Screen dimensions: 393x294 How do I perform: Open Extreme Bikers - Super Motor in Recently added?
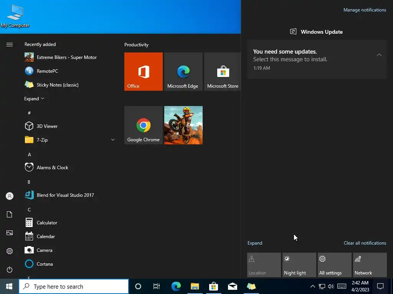point(70,57)
